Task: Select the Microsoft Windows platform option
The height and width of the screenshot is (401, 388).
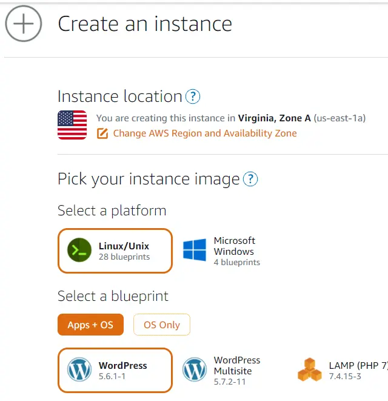Action: pos(221,251)
